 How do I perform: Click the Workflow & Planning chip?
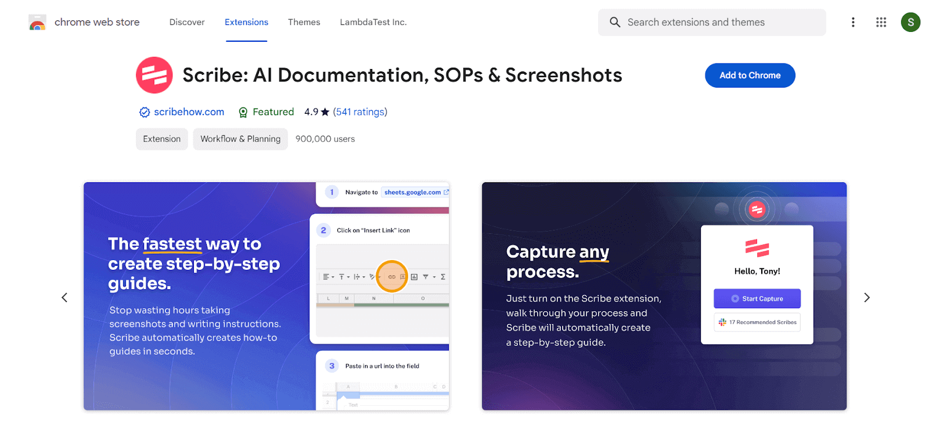coord(240,139)
